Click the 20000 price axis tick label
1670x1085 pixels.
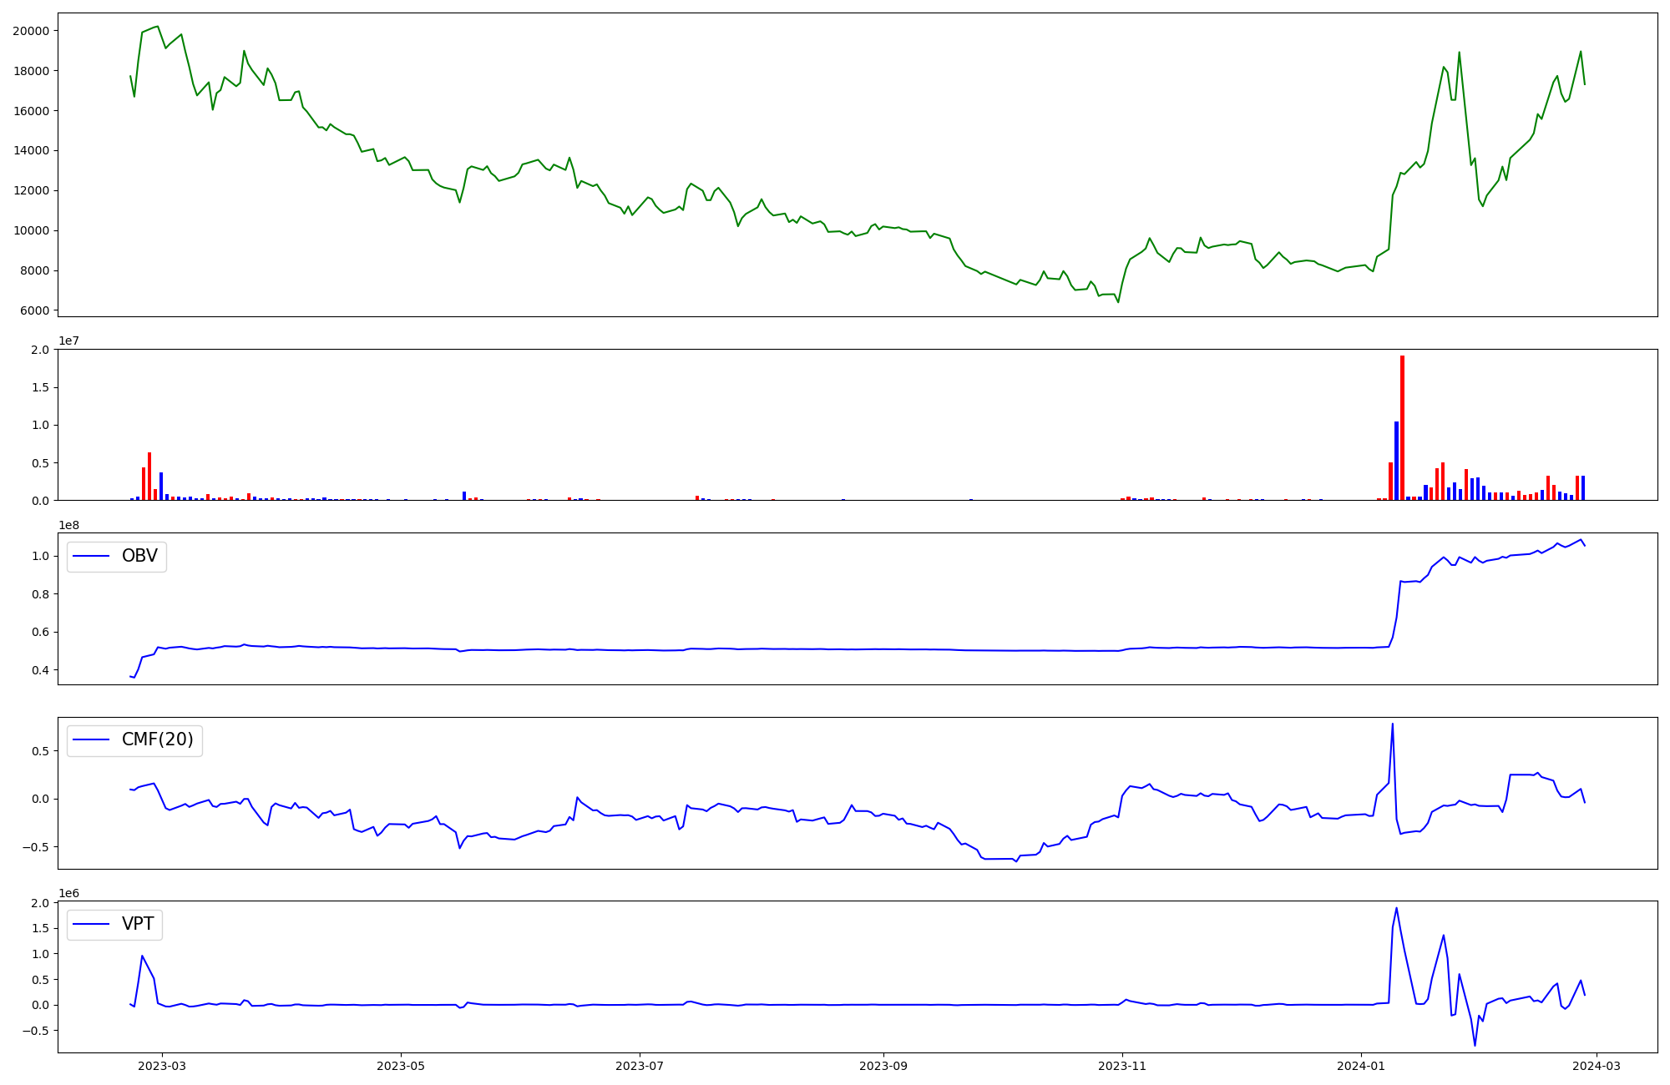(x=31, y=31)
